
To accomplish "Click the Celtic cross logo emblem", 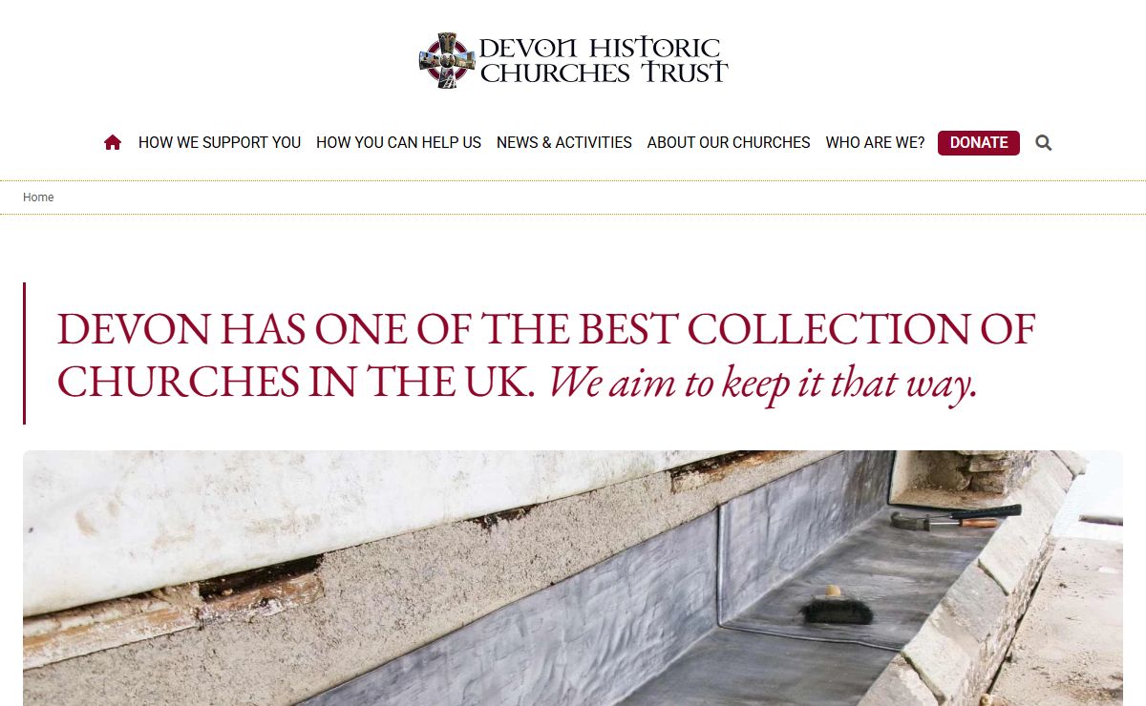I will 447,61.
